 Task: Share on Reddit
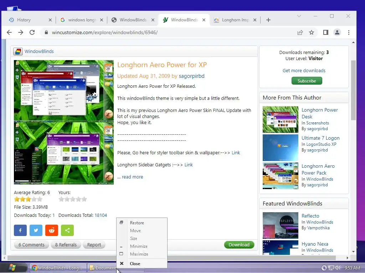52,230
